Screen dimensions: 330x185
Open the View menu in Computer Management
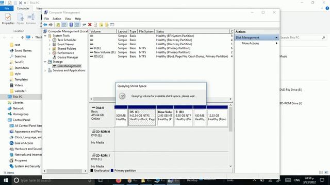click(68, 18)
